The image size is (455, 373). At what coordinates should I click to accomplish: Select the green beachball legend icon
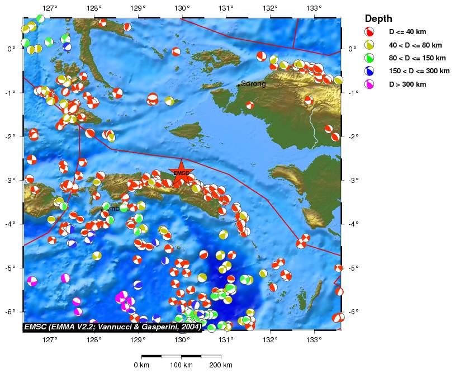[x=369, y=58]
